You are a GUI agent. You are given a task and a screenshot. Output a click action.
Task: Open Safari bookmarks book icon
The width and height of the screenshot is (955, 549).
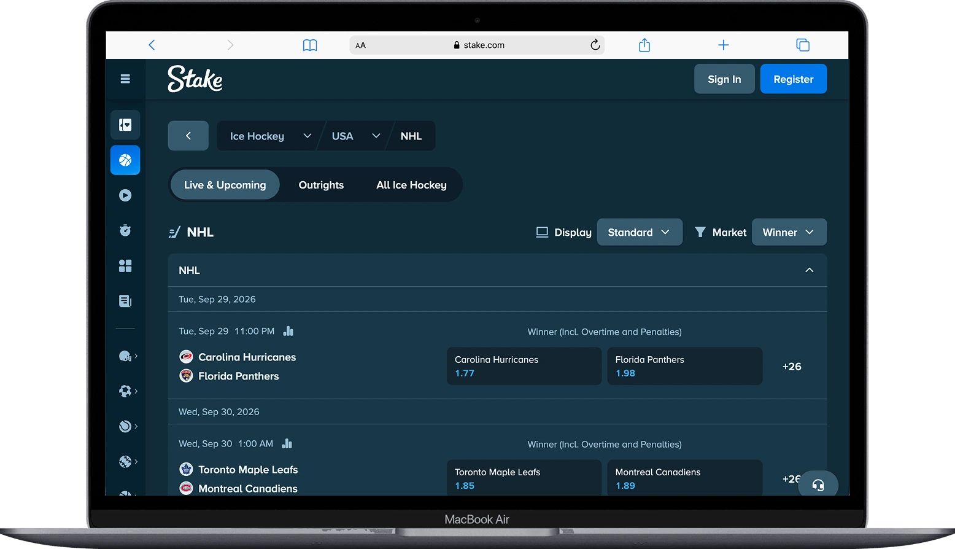[310, 45]
